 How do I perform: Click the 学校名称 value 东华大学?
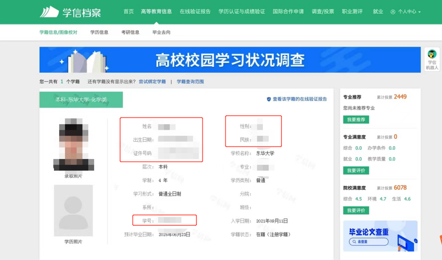(265, 153)
